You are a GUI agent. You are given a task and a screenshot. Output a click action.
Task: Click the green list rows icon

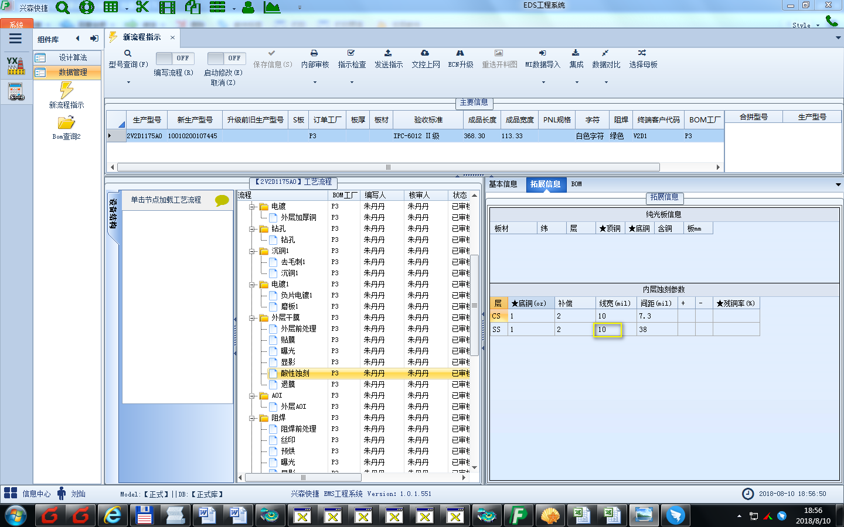217,8
